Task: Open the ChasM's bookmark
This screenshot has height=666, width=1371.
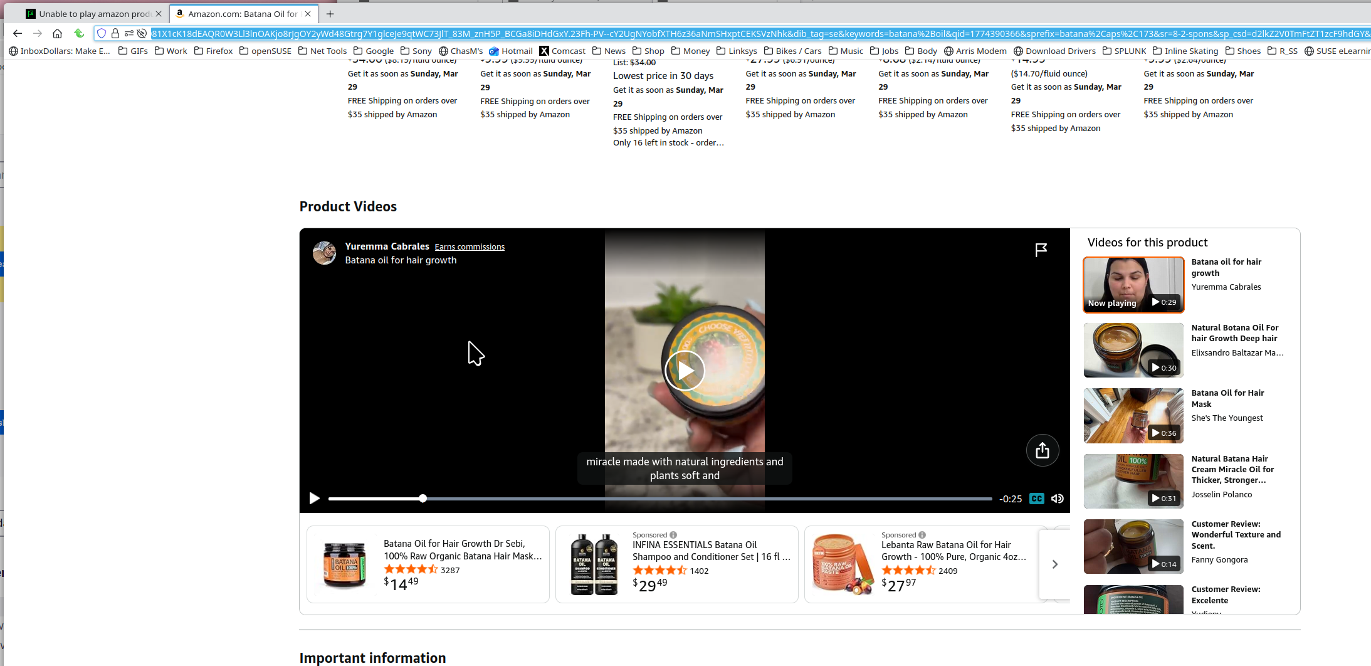Action: pos(461,51)
